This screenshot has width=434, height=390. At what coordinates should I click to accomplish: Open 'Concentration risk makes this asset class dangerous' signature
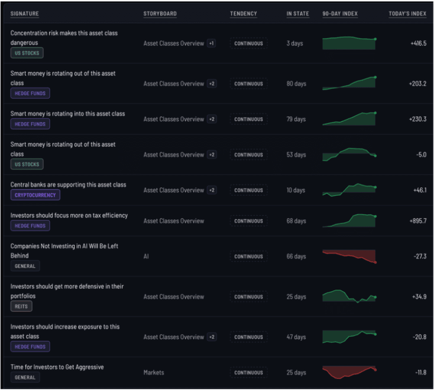point(64,38)
